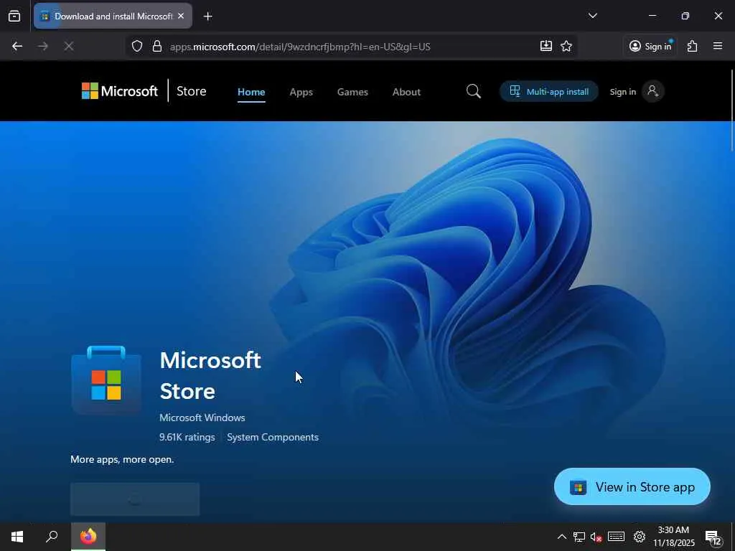Screen dimensions: 735x551
Task: Click the Firefox taskbar icon
Action: 88,537
